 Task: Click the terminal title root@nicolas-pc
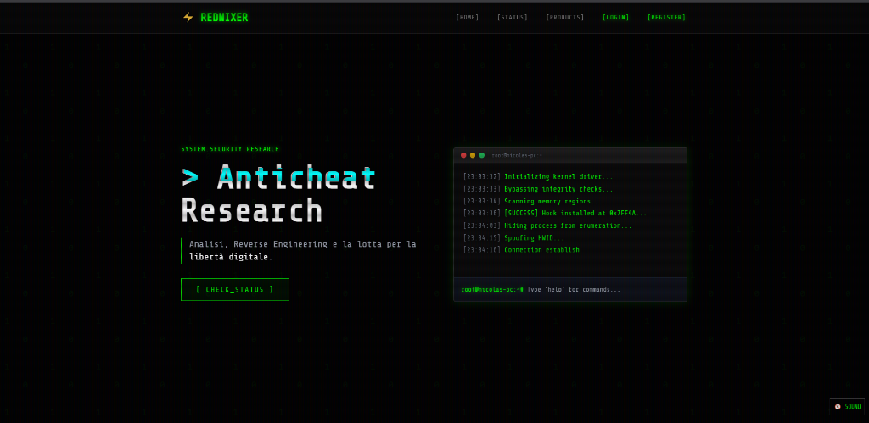click(517, 156)
